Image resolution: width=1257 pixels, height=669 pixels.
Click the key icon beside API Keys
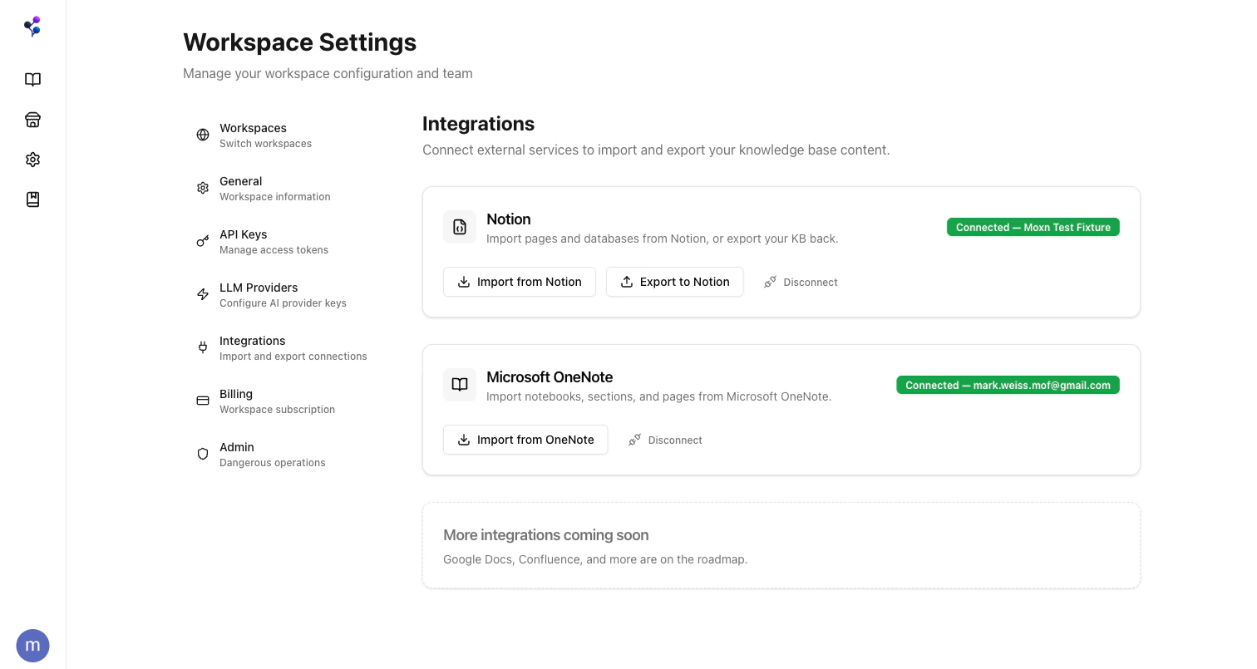(203, 241)
